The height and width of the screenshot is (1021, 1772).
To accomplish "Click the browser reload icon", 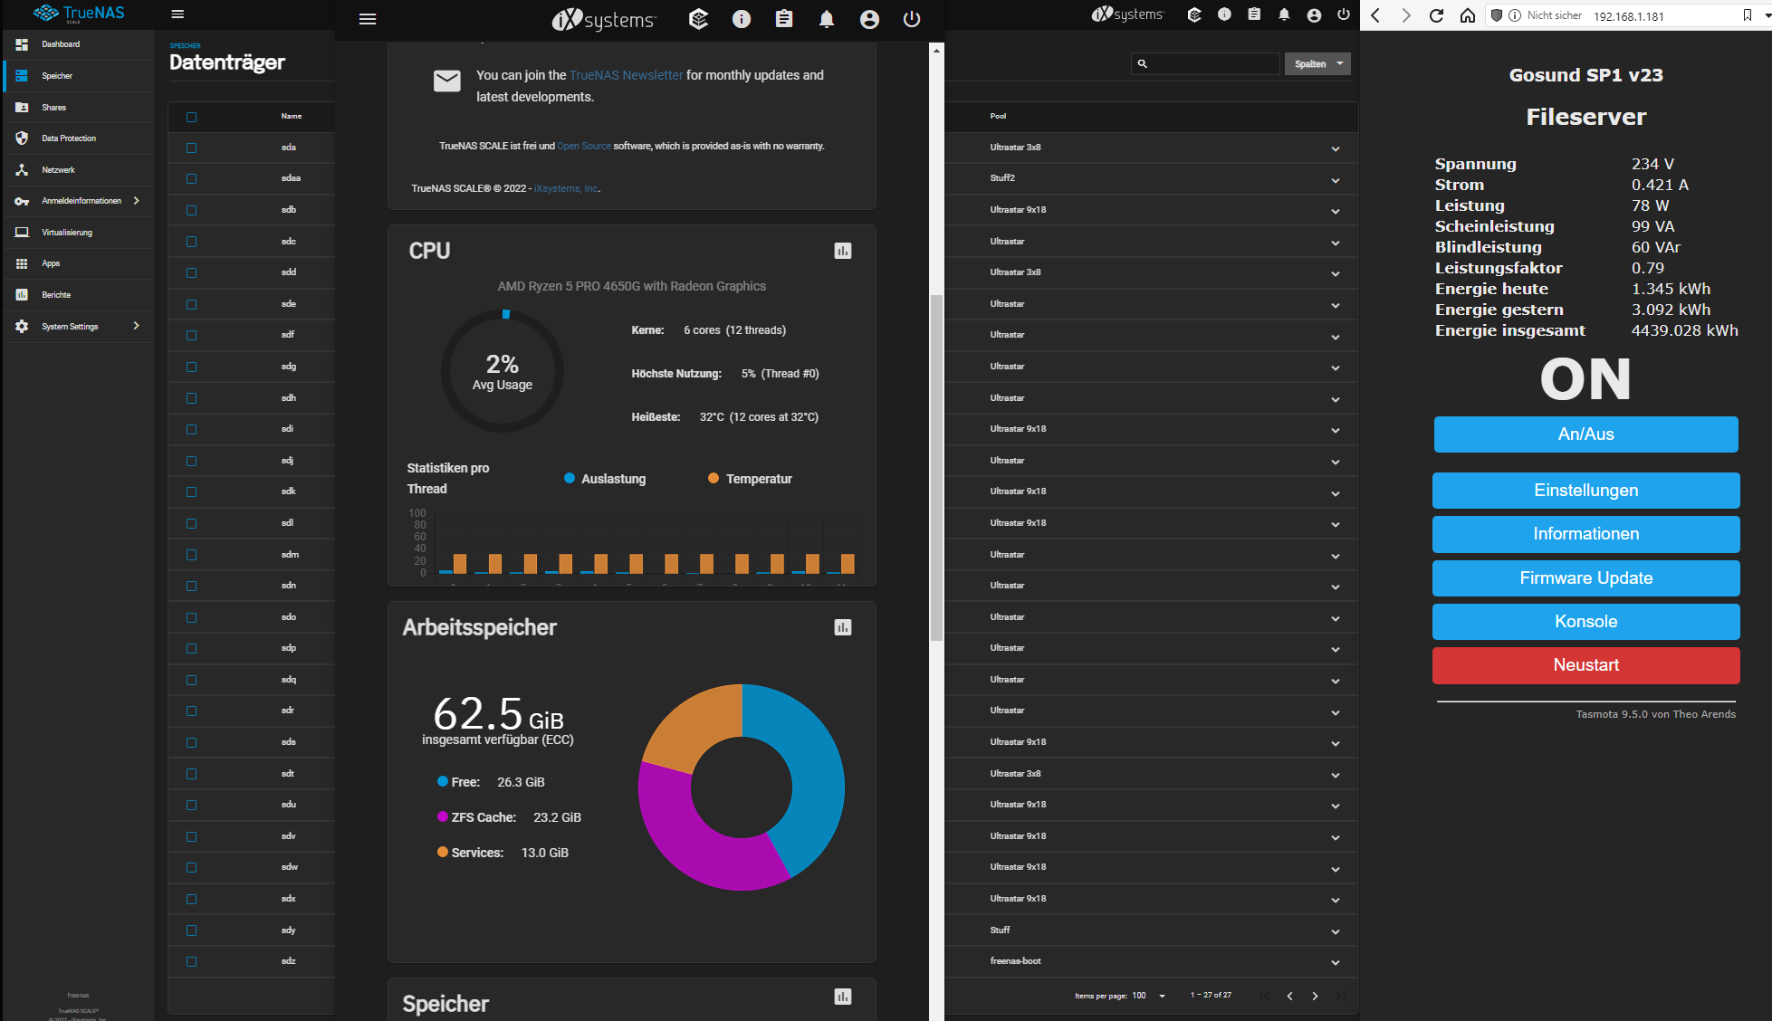I will [x=1436, y=15].
